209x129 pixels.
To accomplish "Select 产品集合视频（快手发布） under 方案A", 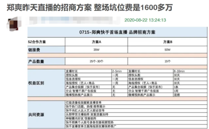I will tap(88, 87).
